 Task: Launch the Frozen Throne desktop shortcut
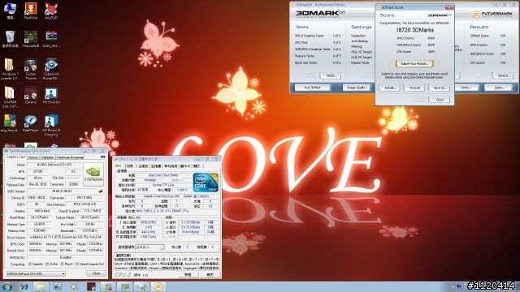31,69
